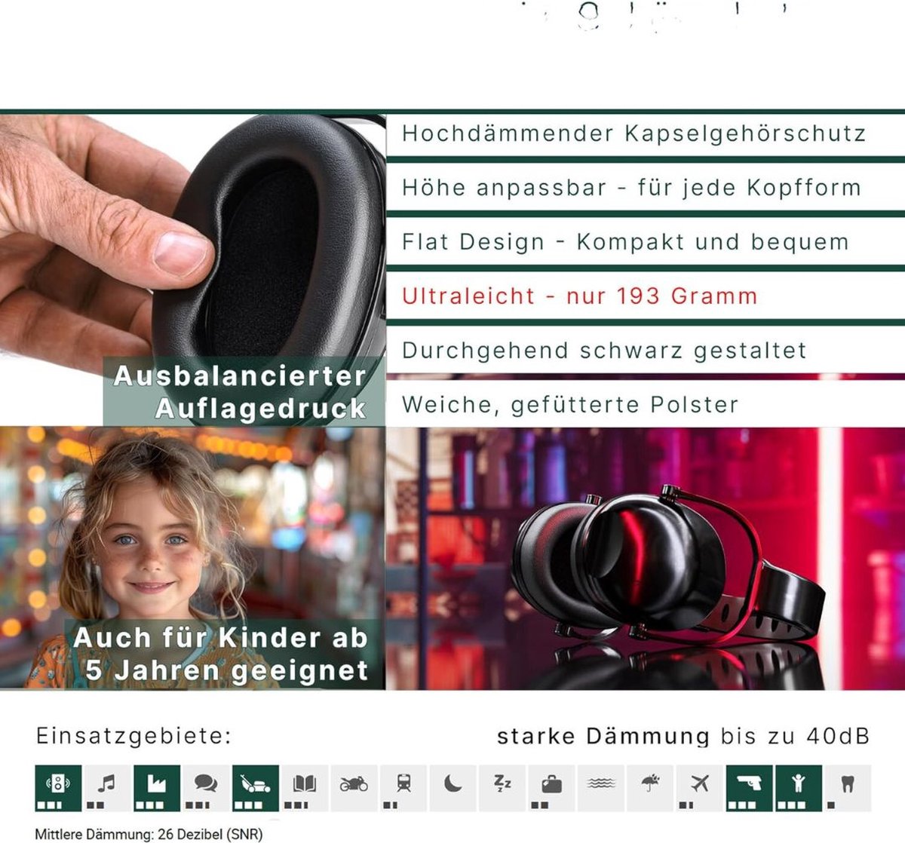
Task: Select the Zzz sleep icon
Action: point(502,787)
